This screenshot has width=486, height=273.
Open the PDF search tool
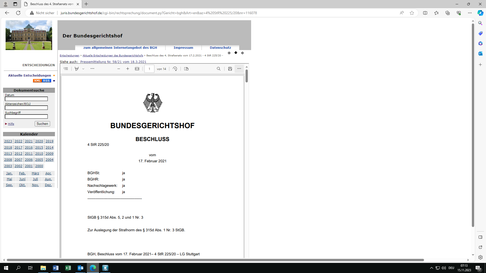219,69
